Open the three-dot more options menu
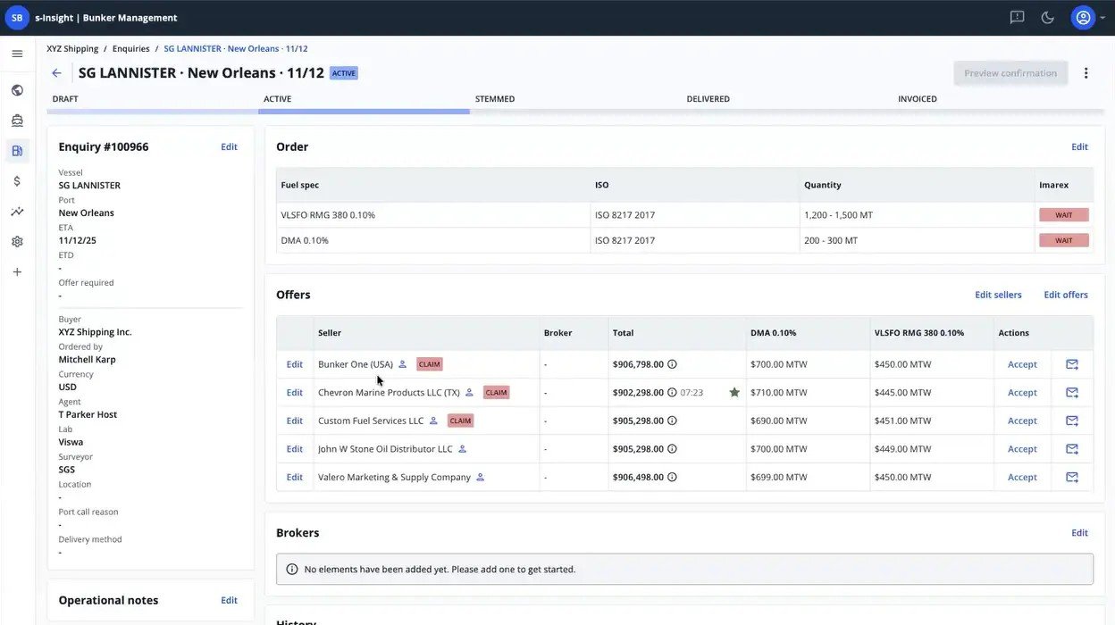 (x=1086, y=73)
